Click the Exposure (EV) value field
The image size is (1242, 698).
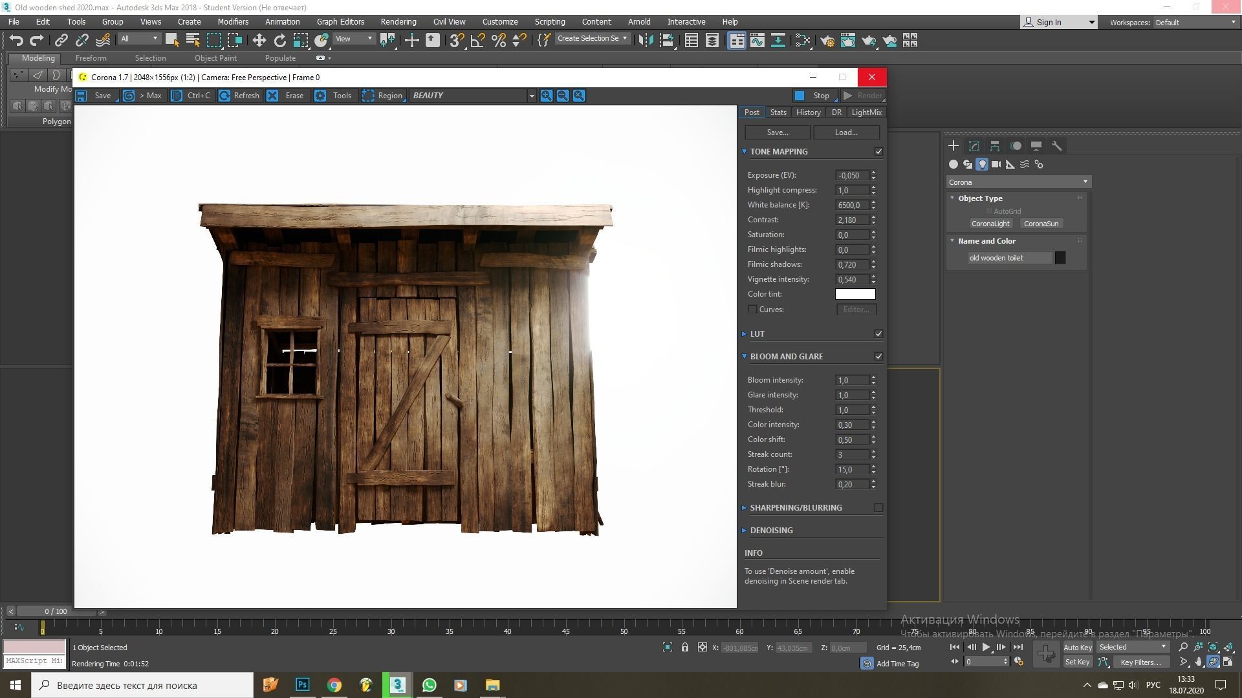point(851,175)
